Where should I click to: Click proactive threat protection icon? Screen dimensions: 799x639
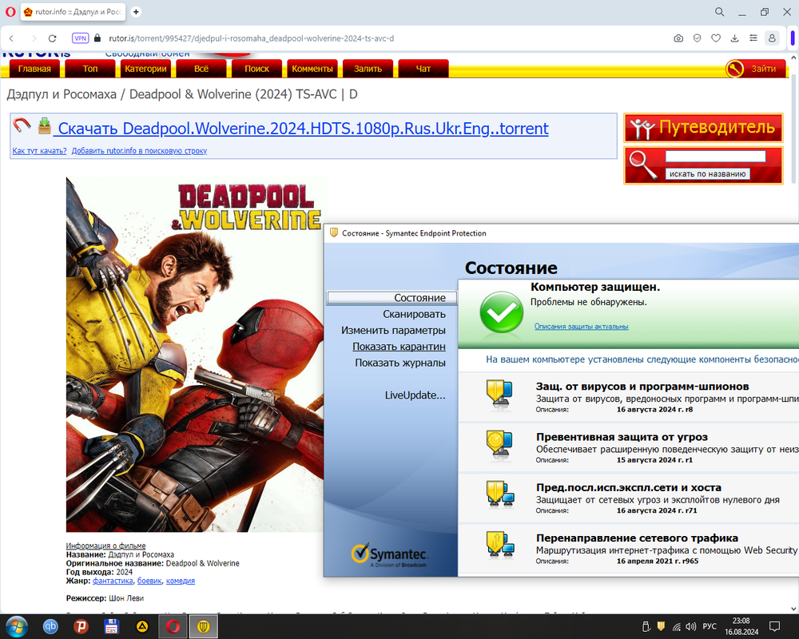[x=499, y=446]
